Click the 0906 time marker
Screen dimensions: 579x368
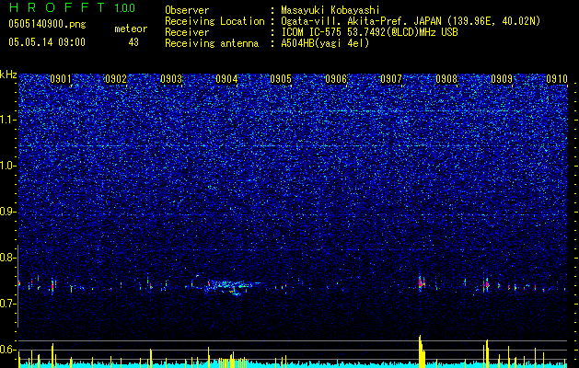click(336, 79)
